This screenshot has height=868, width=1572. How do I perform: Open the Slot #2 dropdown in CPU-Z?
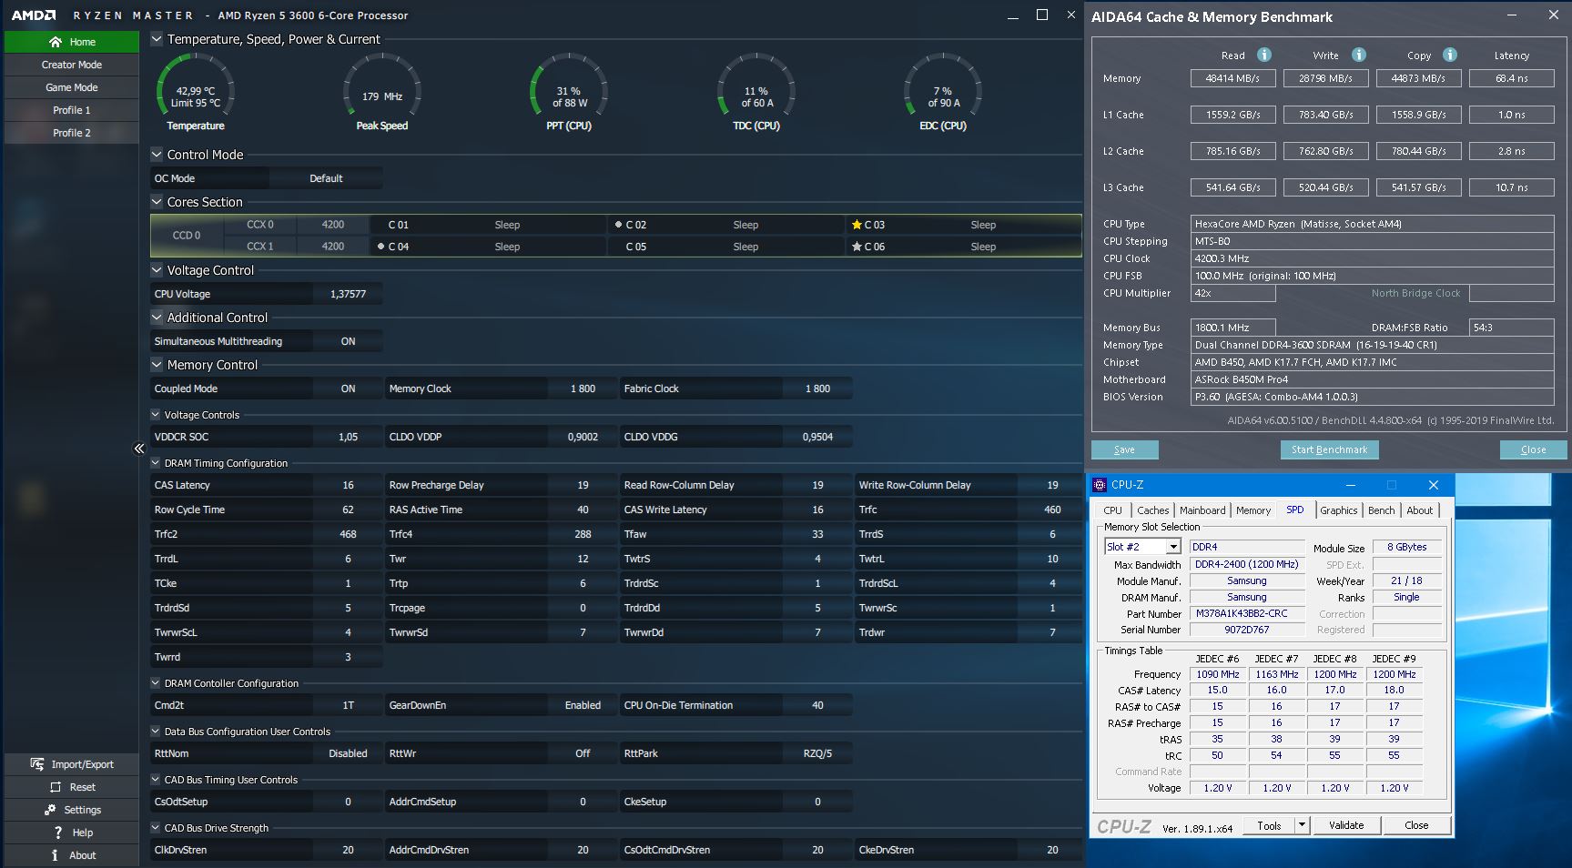[x=1173, y=547]
